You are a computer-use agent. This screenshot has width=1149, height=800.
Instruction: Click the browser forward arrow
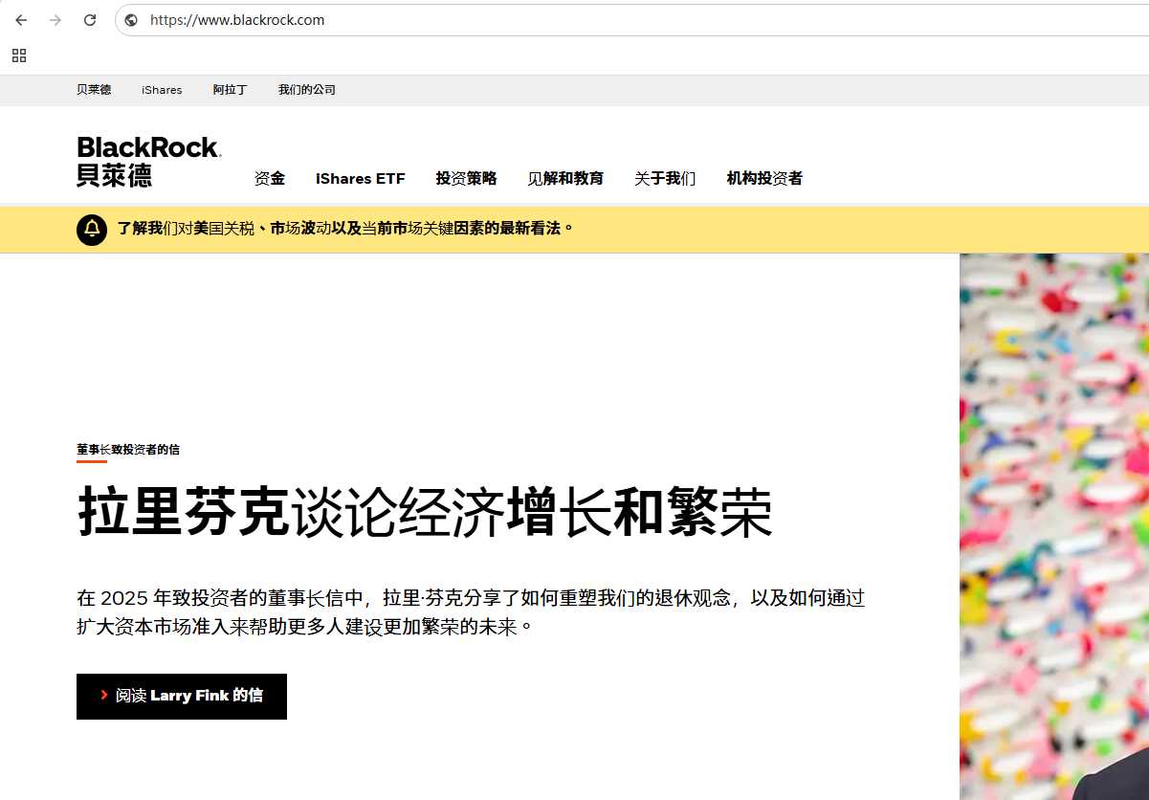(x=55, y=19)
